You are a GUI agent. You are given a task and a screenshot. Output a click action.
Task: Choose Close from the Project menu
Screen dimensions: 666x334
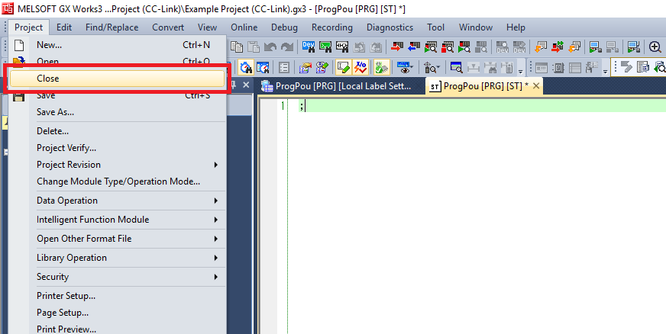(x=47, y=78)
